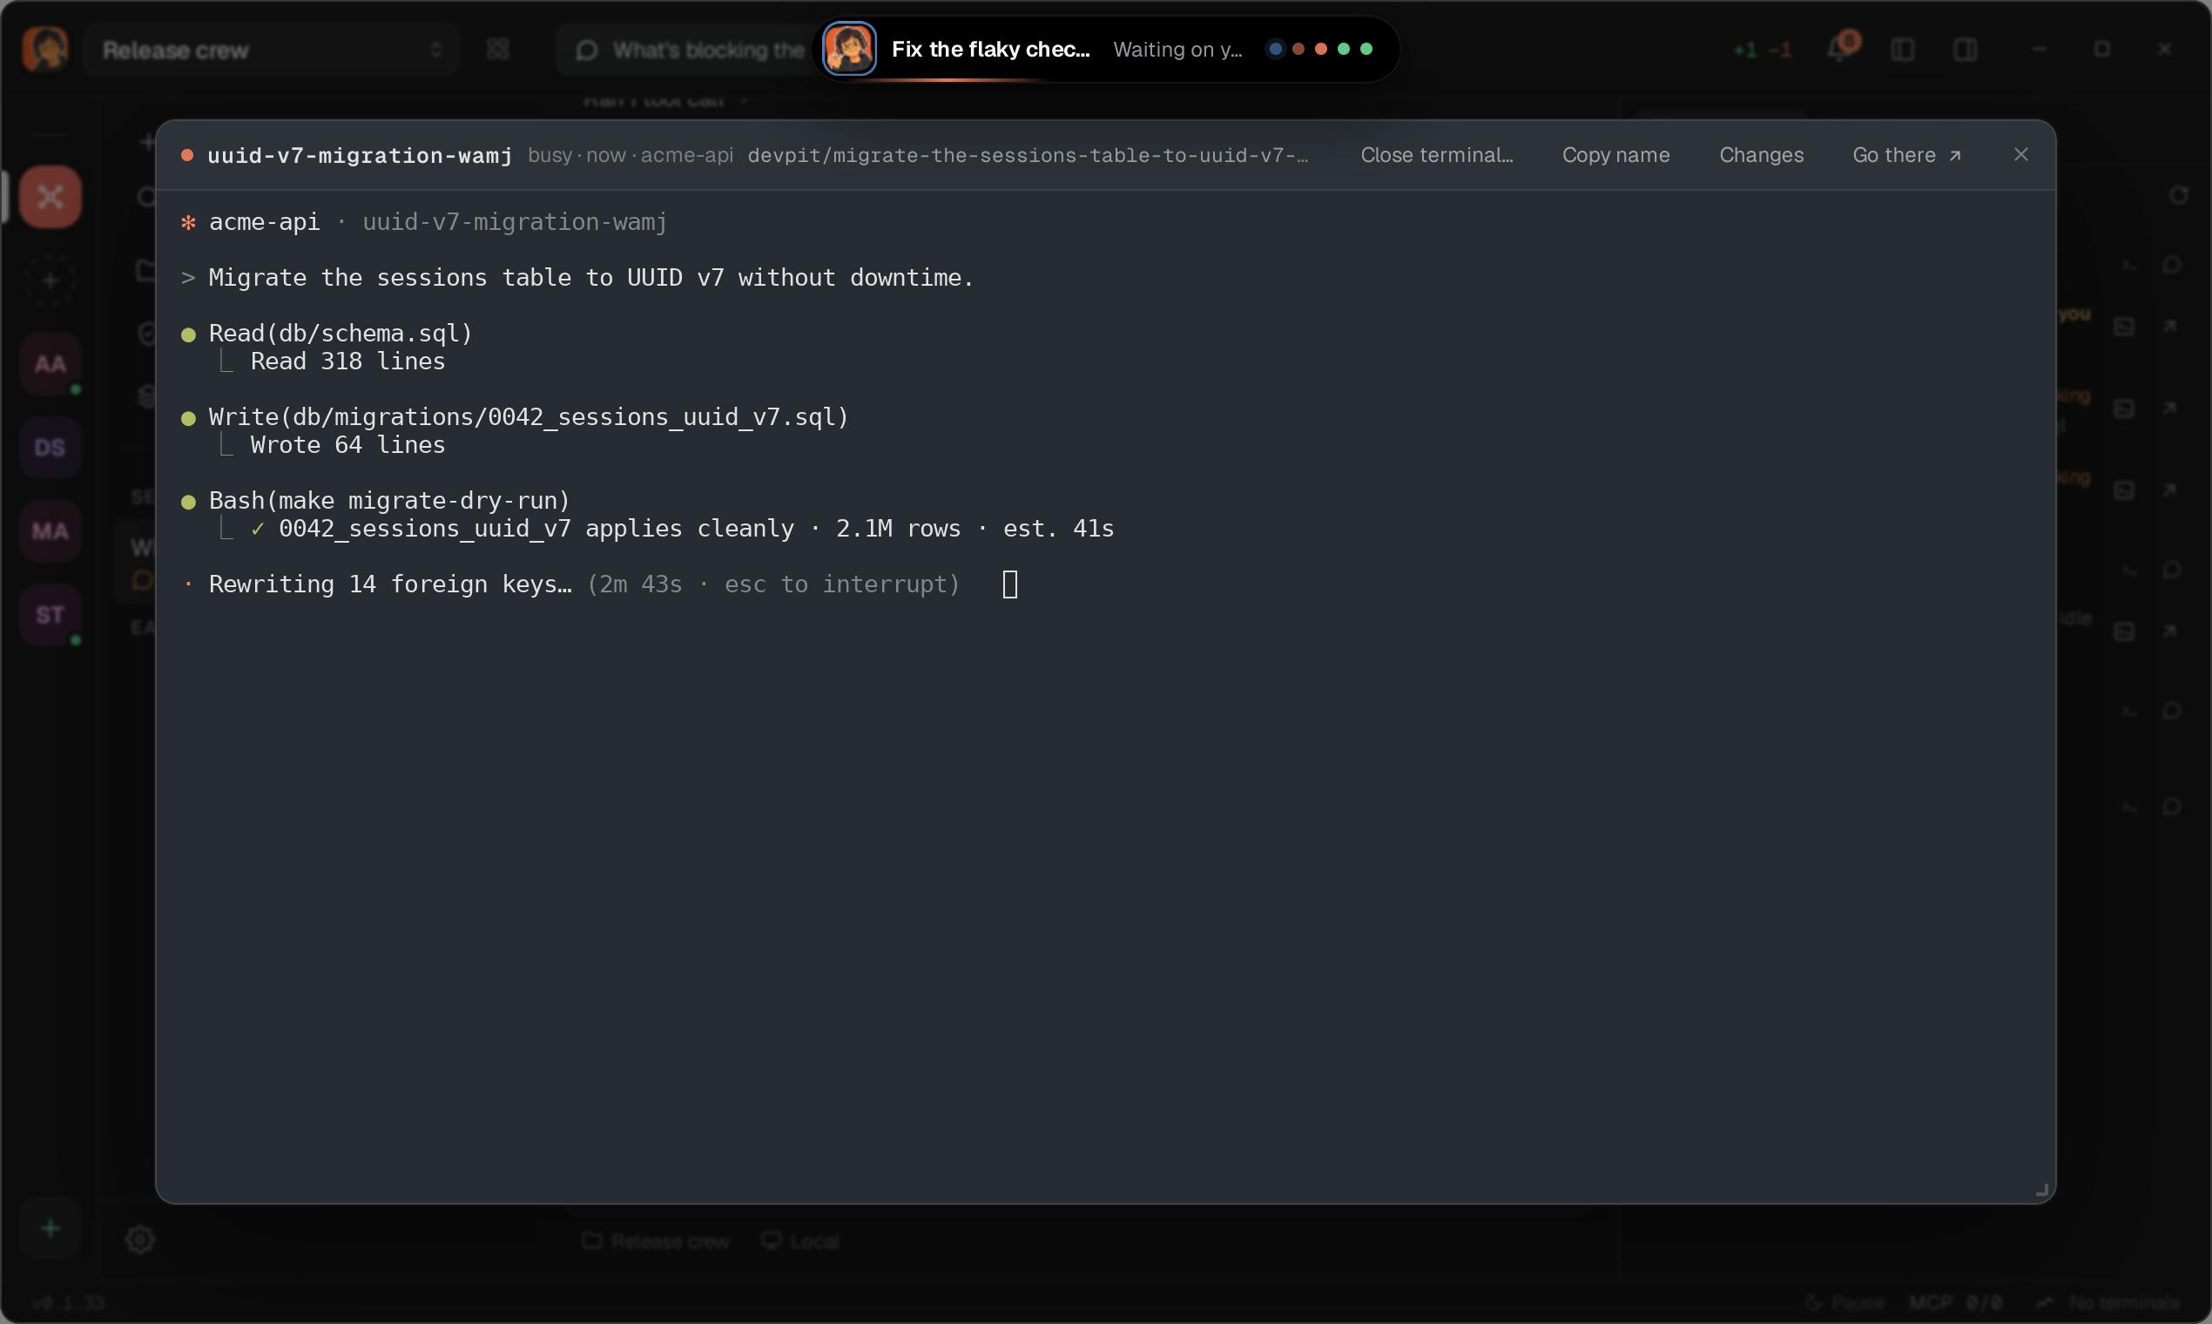Image resolution: width=2212 pixels, height=1324 pixels.
Task: Click the Read(db/schema.sql) line
Action: coord(340,333)
